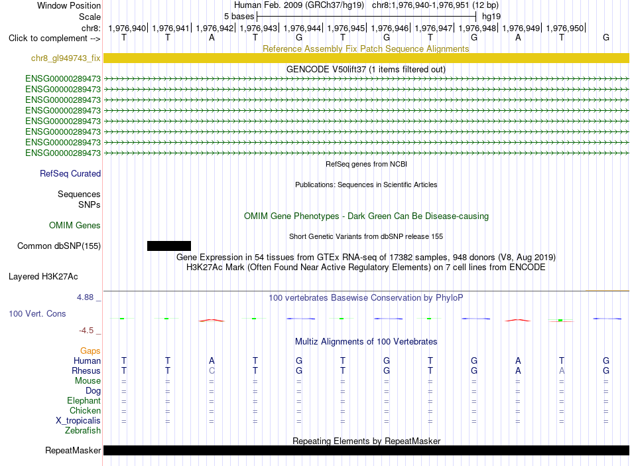Click the chr8: ruler label
The height and width of the screenshot is (466, 630).
(92, 28)
